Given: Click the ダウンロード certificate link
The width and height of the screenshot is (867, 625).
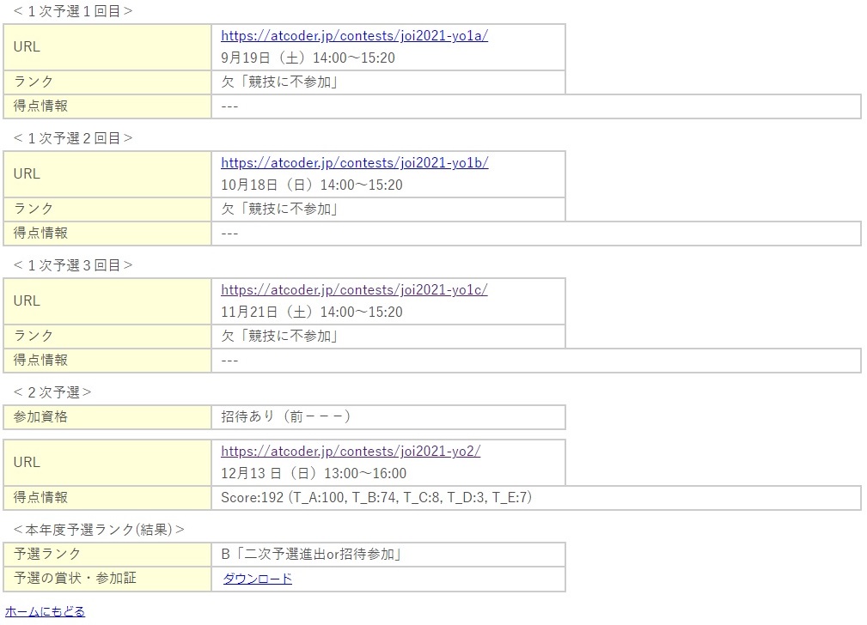Looking at the screenshot, I should pos(257,579).
